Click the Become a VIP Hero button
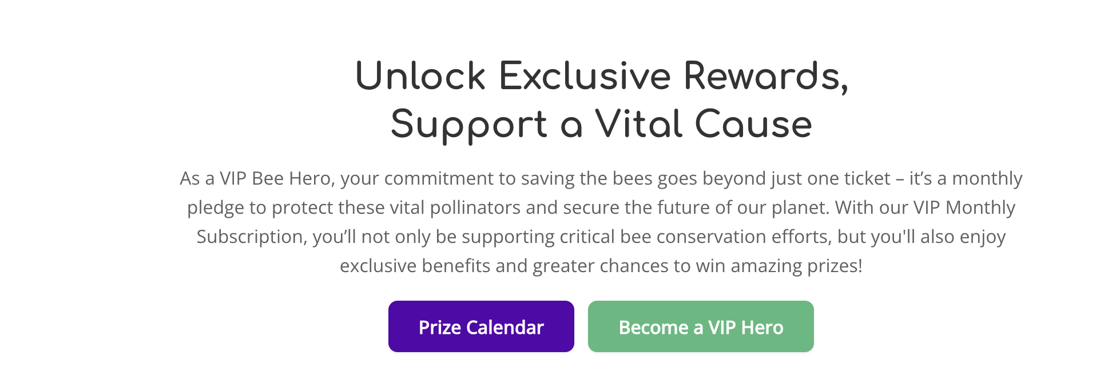This screenshot has height=383, width=1112. click(x=701, y=326)
